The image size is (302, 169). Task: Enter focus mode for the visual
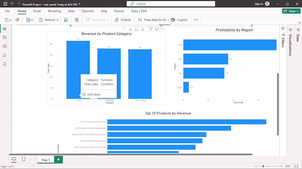(x=157, y=29)
